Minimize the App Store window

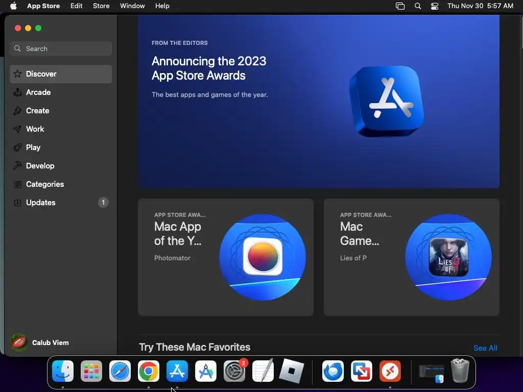[28, 28]
